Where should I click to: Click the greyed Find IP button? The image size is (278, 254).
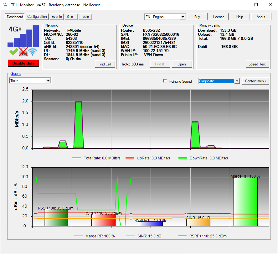(x=160, y=64)
